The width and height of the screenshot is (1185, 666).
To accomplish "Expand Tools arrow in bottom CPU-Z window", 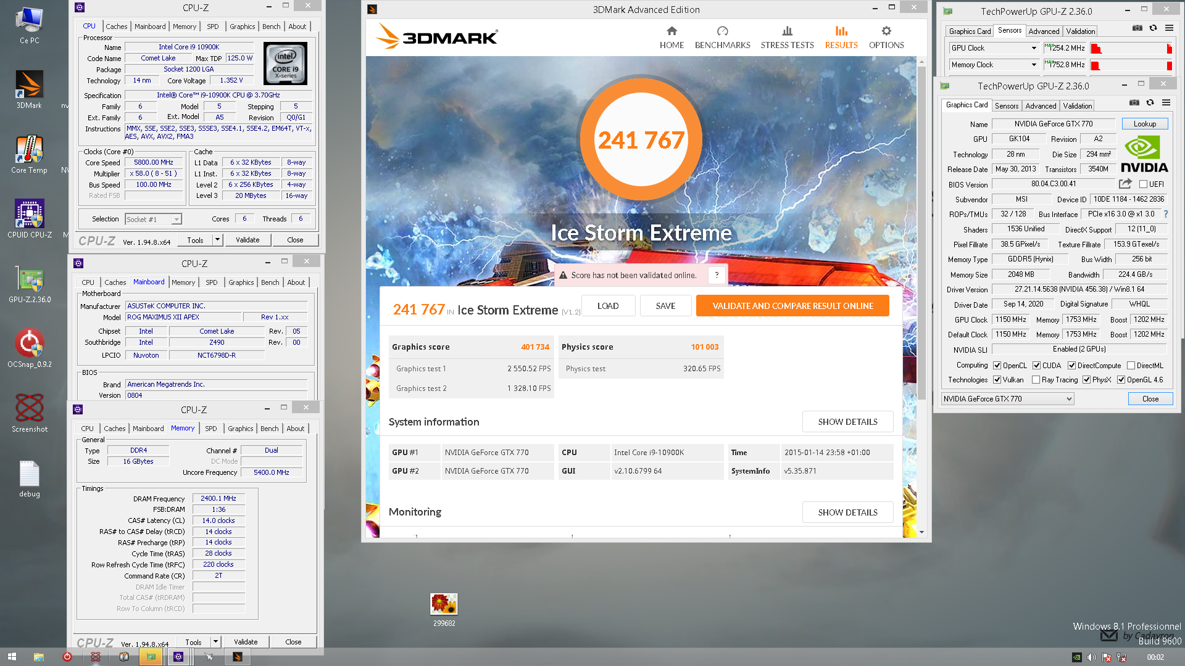I will point(215,641).
